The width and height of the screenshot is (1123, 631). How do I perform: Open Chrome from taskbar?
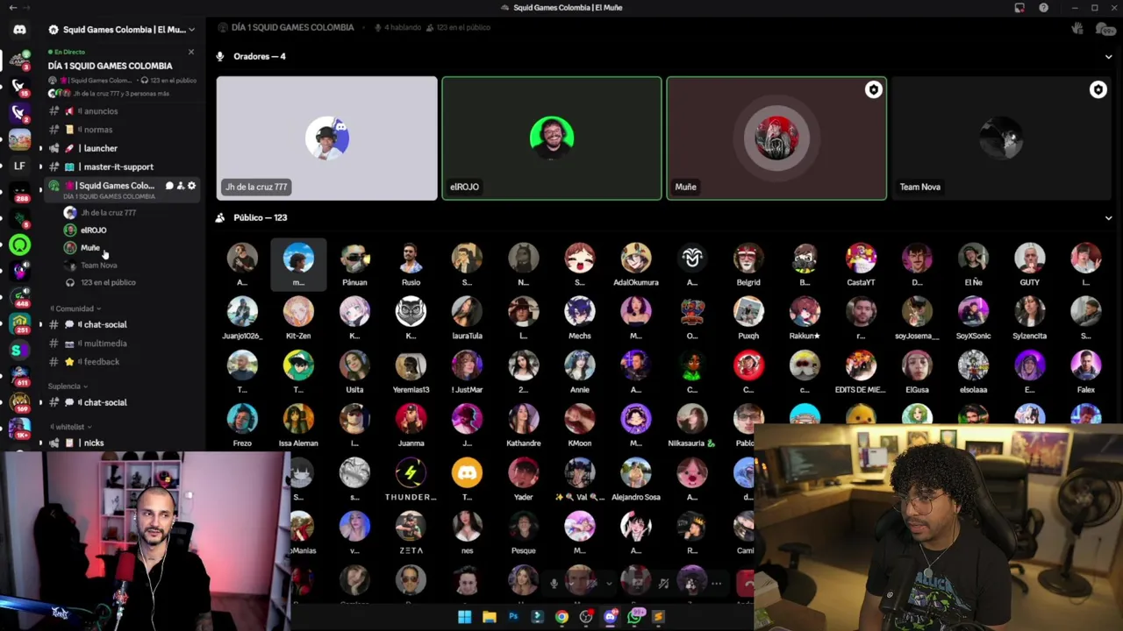pos(561,617)
